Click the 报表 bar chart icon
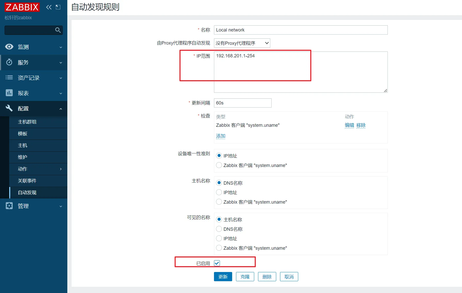 pyautogui.click(x=9, y=93)
